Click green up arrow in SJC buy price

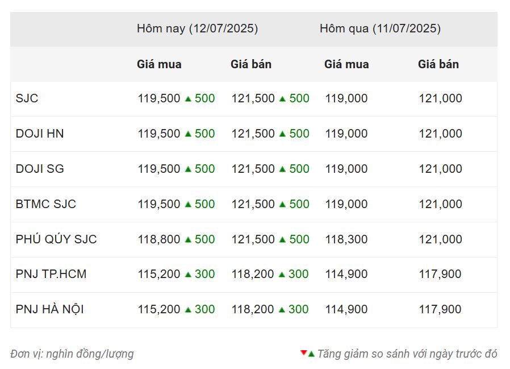[188, 98]
